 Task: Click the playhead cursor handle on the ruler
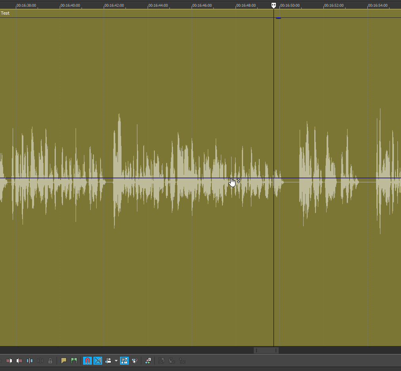(274, 5)
